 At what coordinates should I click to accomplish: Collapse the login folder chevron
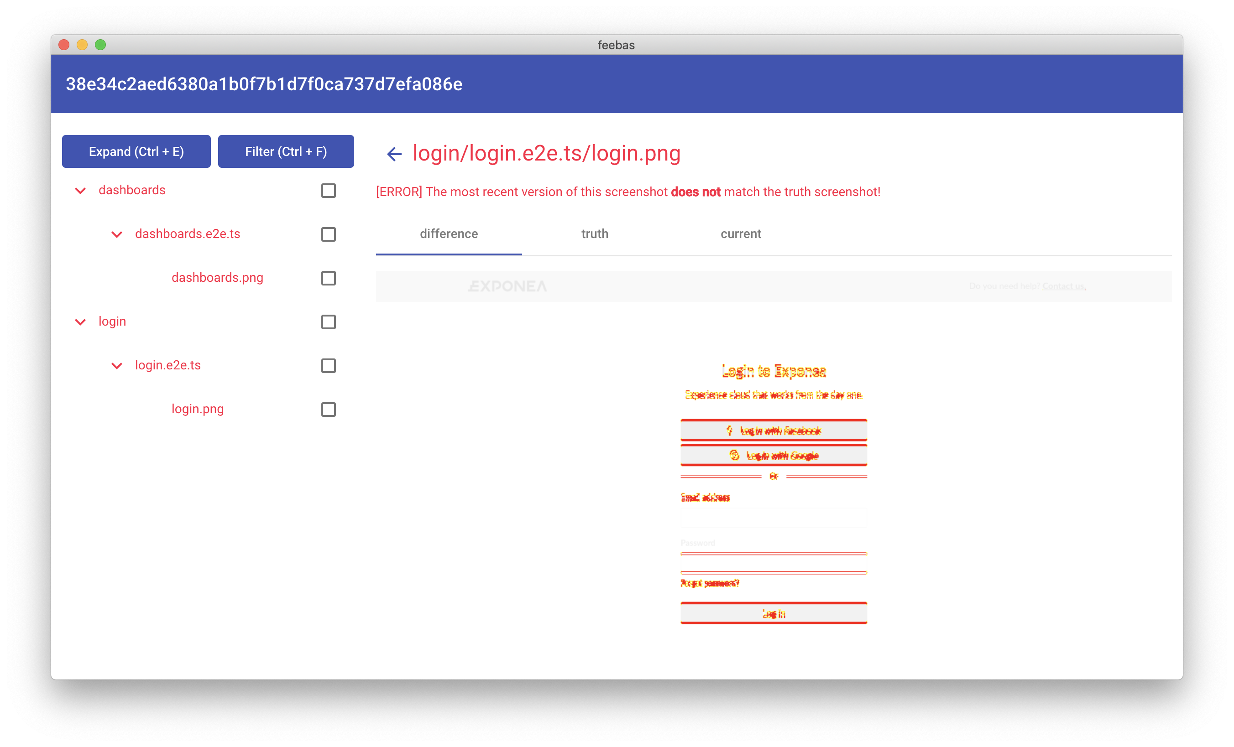click(80, 322)
